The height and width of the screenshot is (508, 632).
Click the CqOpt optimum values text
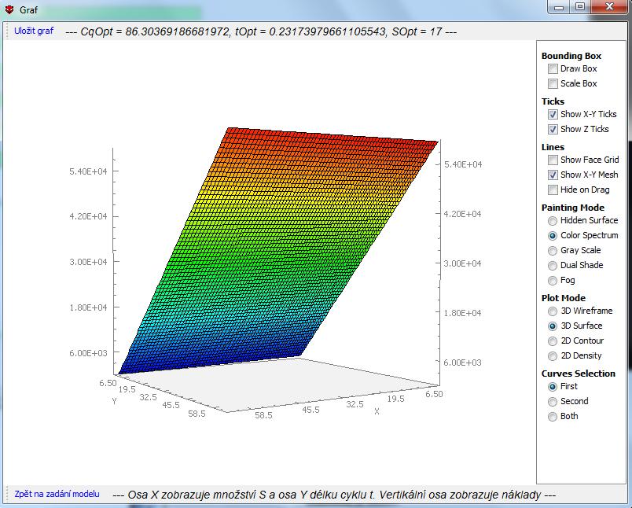[261, 31]
